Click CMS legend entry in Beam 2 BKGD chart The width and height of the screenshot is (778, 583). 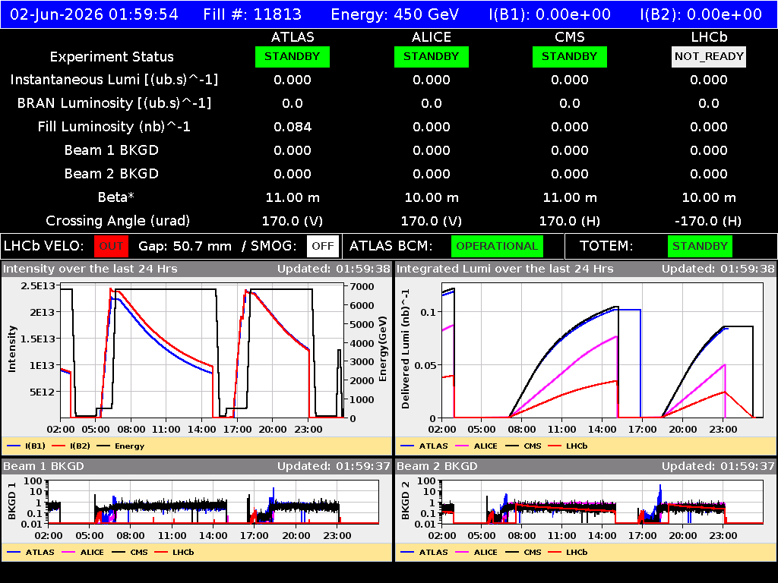coord(523,553)
